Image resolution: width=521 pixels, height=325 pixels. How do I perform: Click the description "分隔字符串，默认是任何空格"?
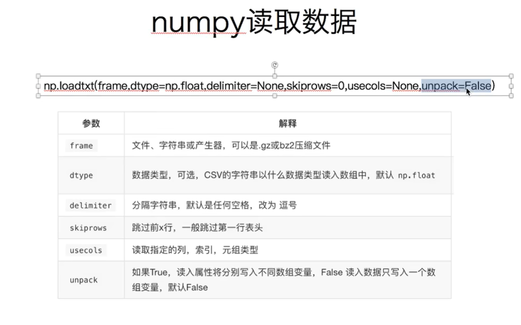288,205
